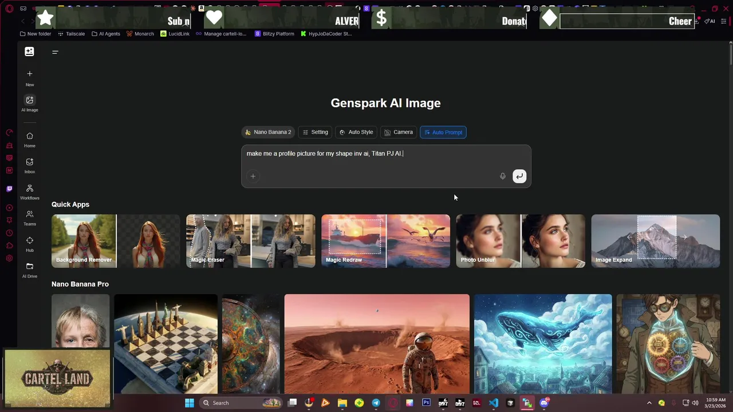Open Inbox in sidebar
The width and height of the screenshot is (733, 412).
[30, 166]
